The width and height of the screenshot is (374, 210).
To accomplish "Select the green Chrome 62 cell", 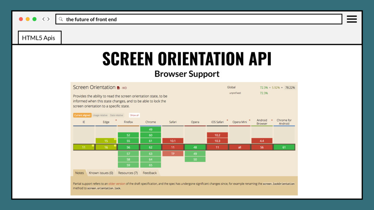I will click(150, 147).
